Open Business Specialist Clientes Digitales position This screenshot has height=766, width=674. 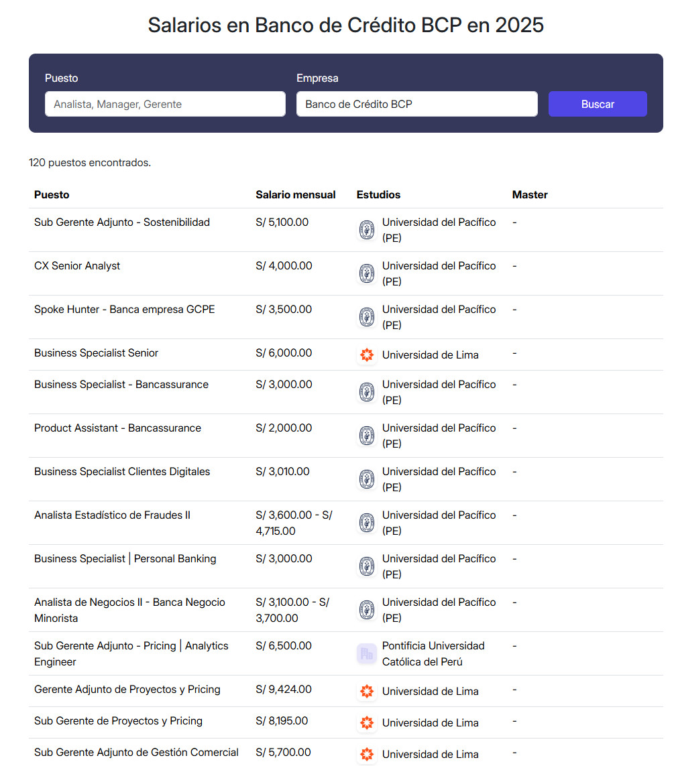(121, 471)
